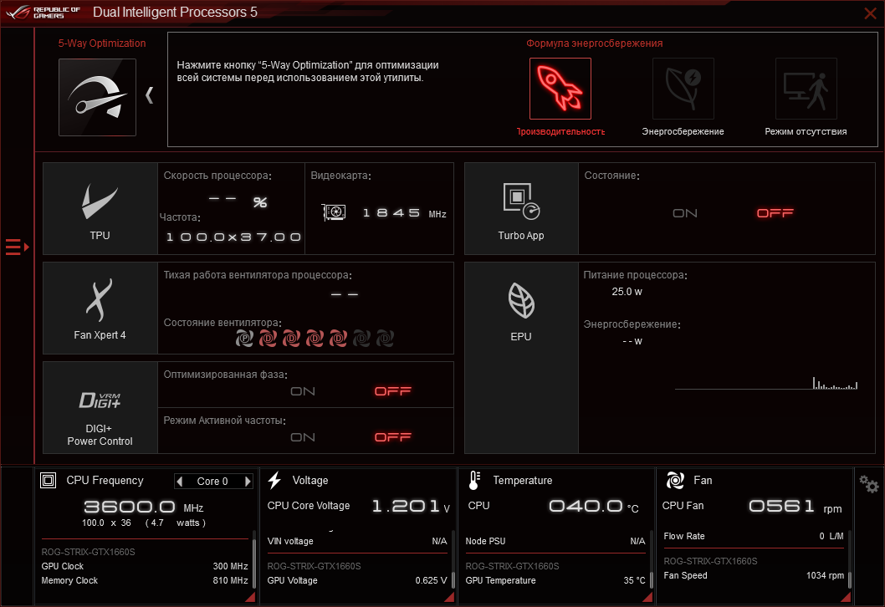Click the Формула энергосбережения heading

[595, 43]
